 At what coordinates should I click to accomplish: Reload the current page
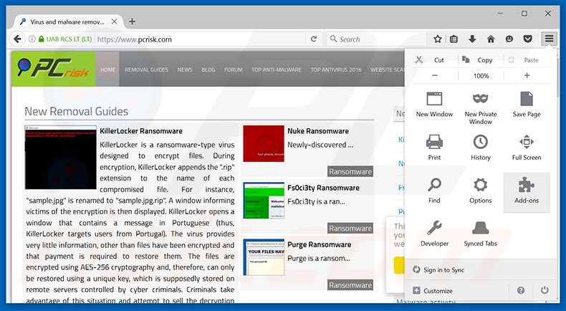click(314, 39)
